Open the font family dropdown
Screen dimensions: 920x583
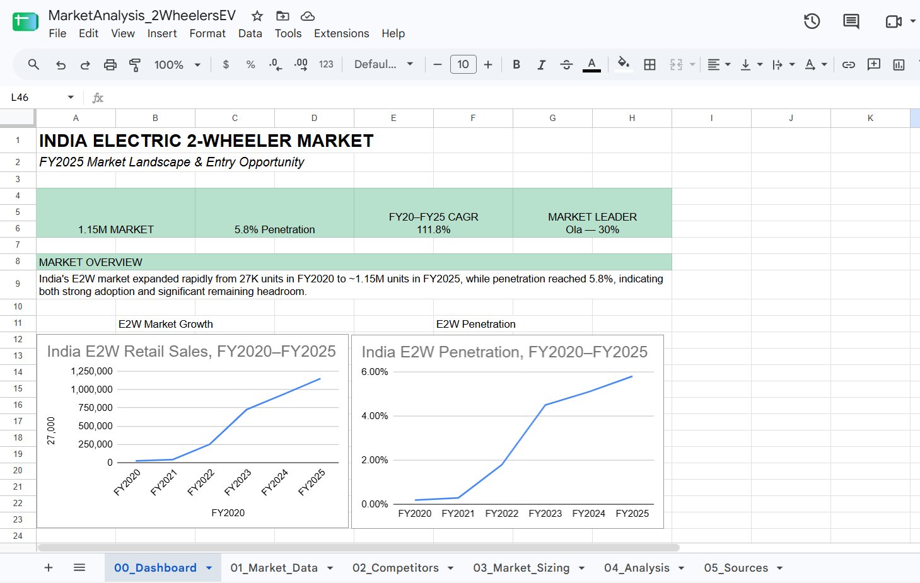pyautogui.click(x=383, y=64)
